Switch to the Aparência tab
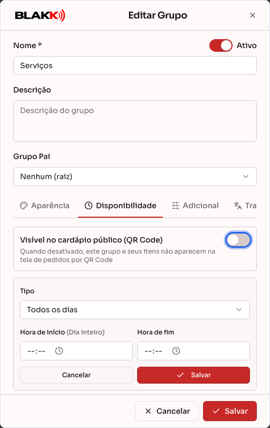Screen dimensions: 270x428 [x=45, y=206]
